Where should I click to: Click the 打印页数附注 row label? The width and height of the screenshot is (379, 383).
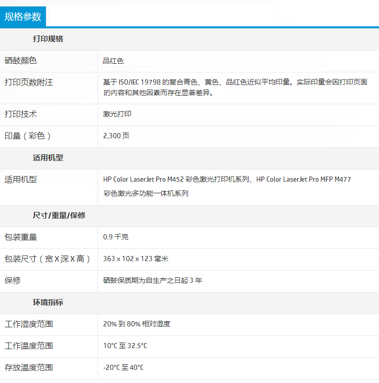point(29,82)
